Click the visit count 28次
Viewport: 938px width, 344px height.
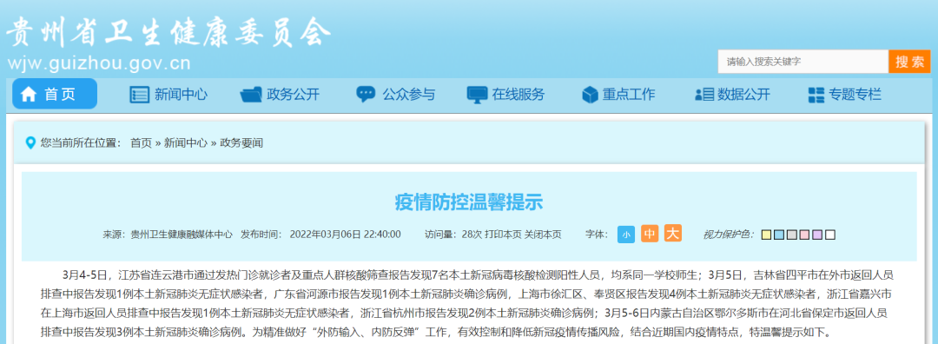472,235
